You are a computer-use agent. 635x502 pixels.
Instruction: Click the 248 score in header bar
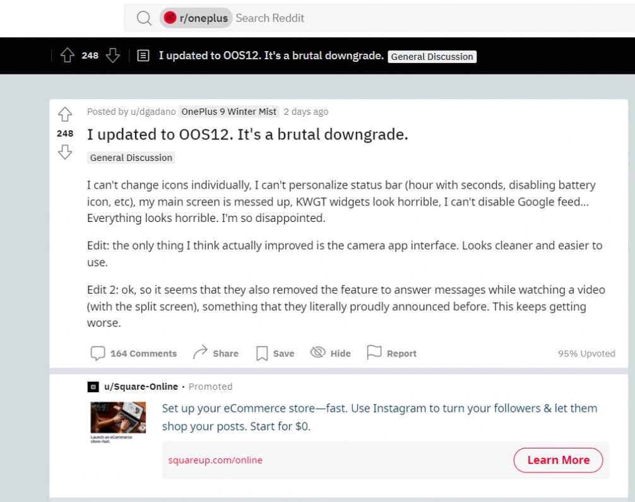point(90,55)
